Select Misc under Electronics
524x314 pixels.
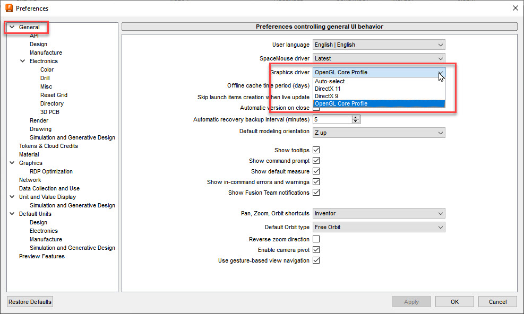pos(46,86)
